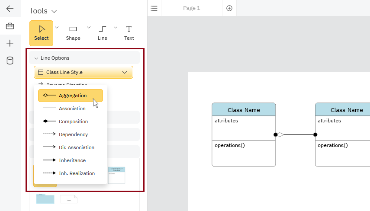Choose the Shape tool
This screenshot has height=211, width=370.
(x=73, y=33)
